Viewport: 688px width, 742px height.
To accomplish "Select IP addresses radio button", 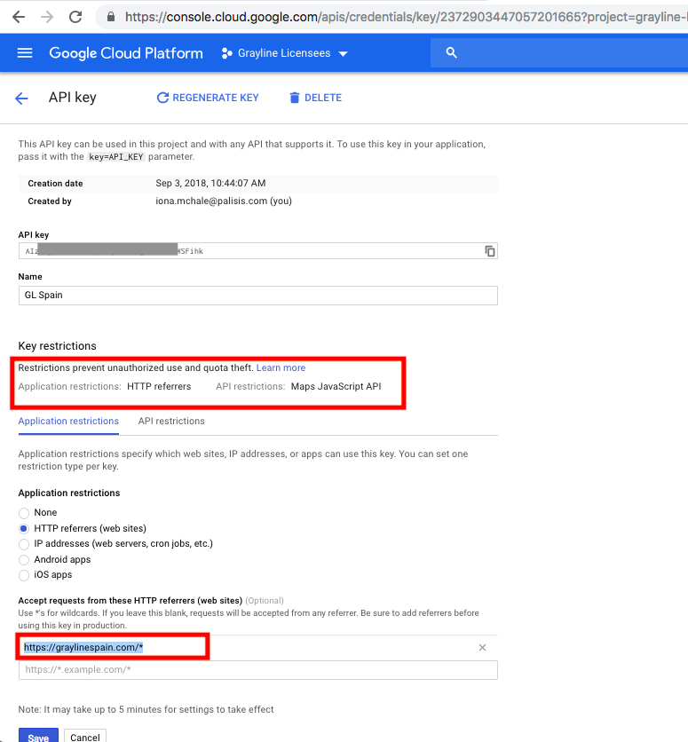I will [24, 544].
